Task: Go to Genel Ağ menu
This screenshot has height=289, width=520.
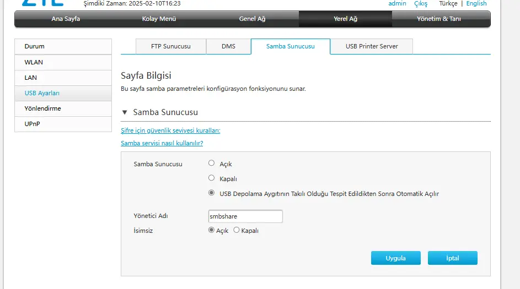Action: coord(252,19)
